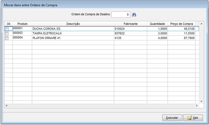
Task: Check the Ok box for DUCHA CORONA SS.
Action: pos(7,29)
